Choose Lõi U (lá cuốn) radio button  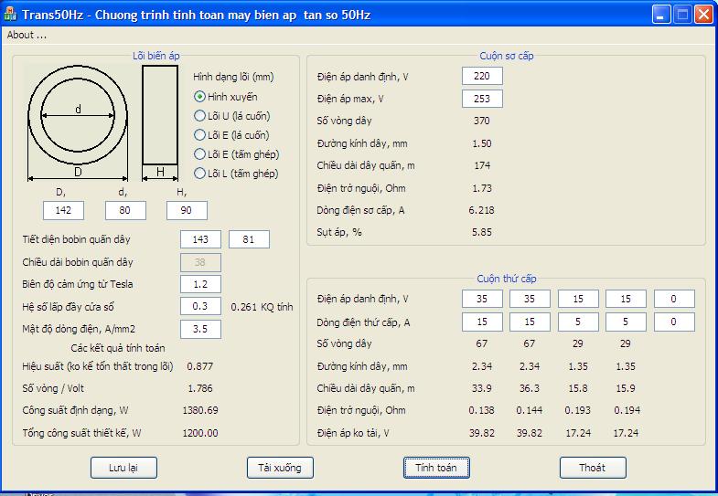pos(200,116)
